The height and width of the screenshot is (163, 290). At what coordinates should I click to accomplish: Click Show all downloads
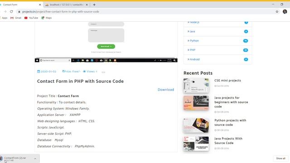pos(280,158)
